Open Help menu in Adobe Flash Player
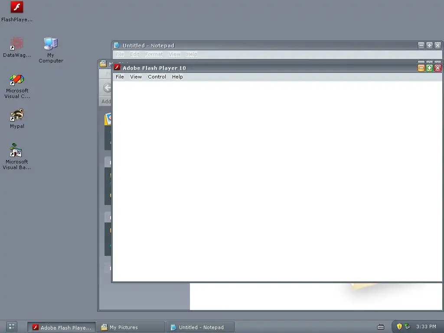444x333 pixels. pos(177,77)
